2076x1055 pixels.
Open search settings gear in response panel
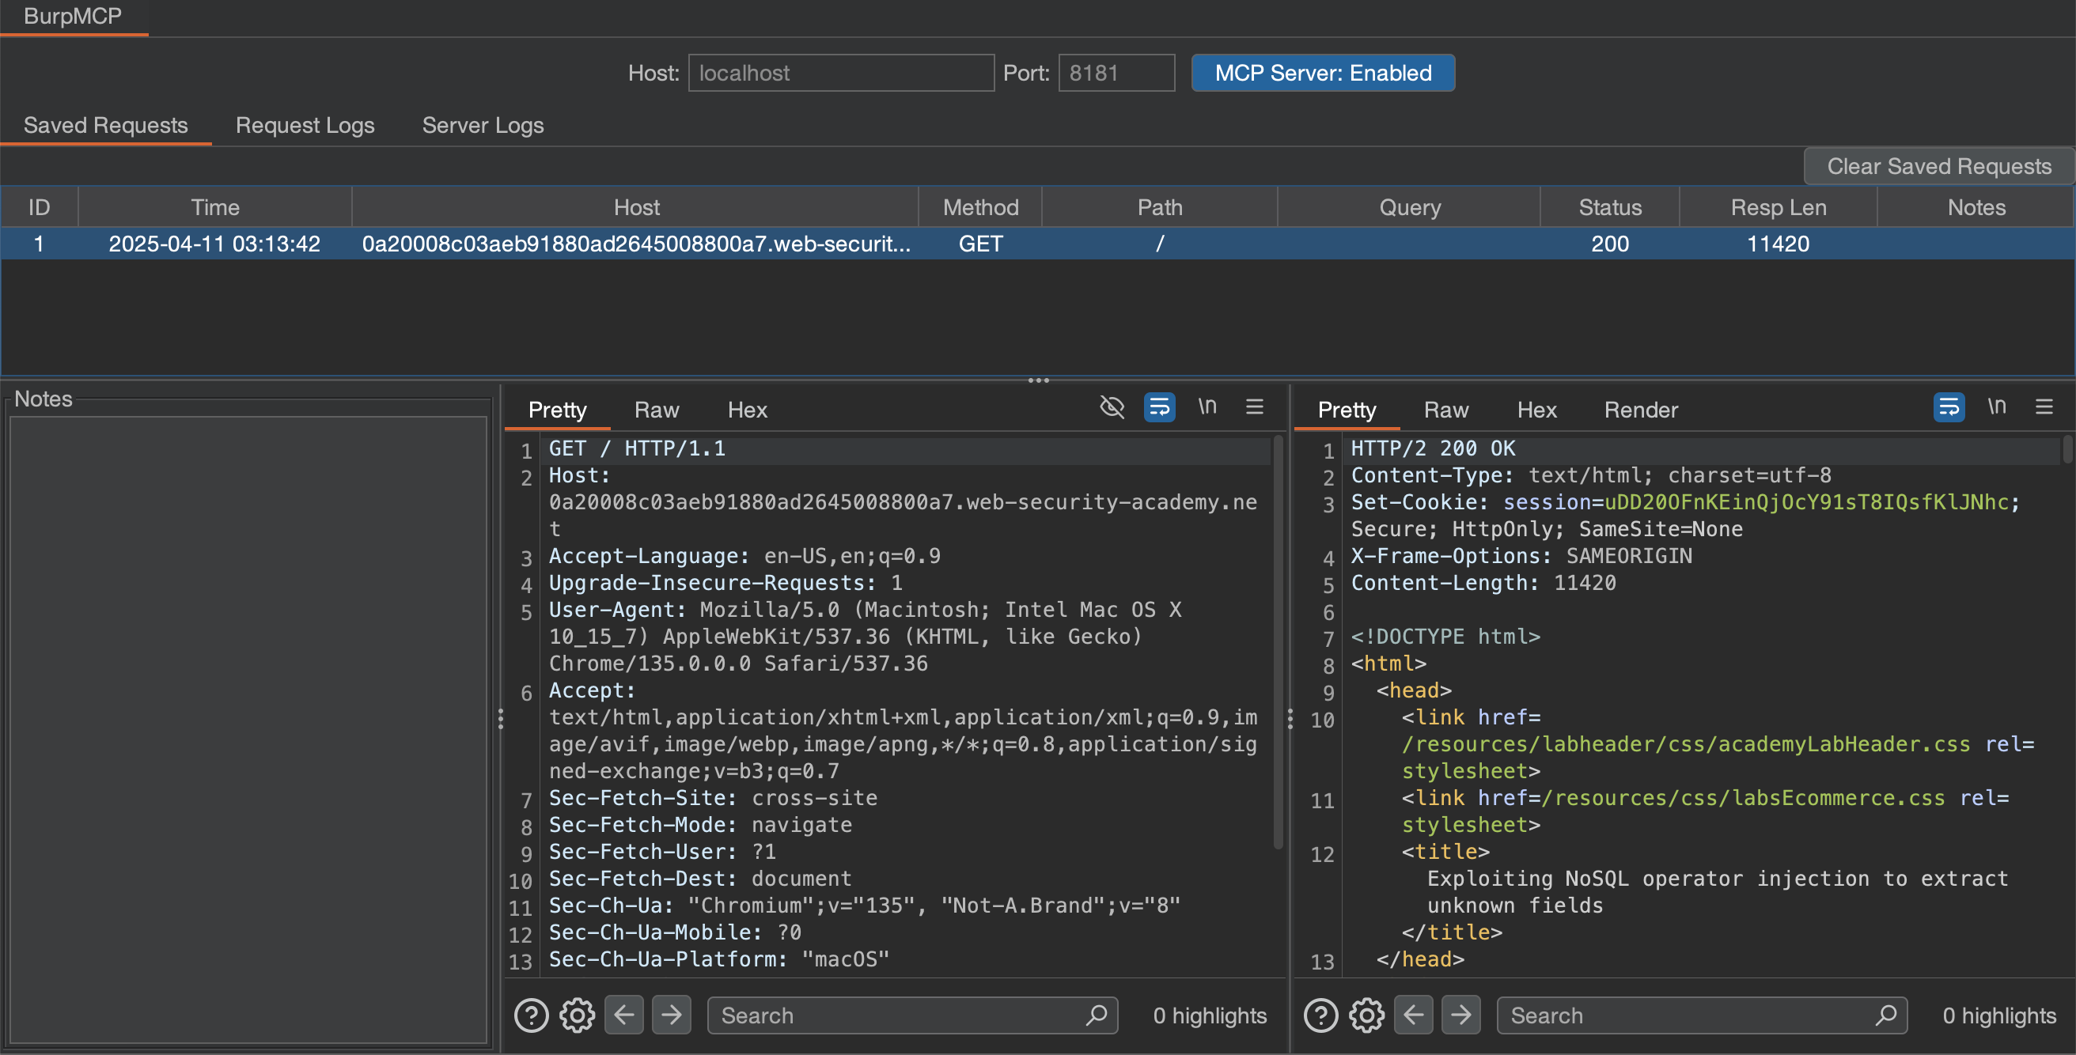click(x=1367, y=1015)
